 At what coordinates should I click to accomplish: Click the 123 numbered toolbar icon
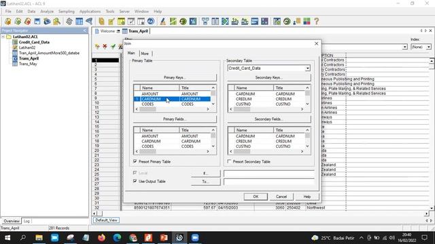tap(234, 21)
